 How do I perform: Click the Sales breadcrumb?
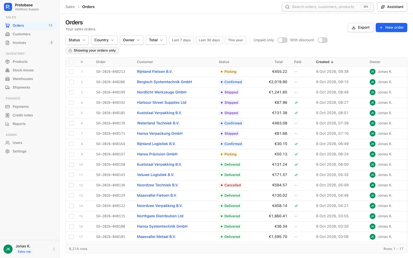70,7
